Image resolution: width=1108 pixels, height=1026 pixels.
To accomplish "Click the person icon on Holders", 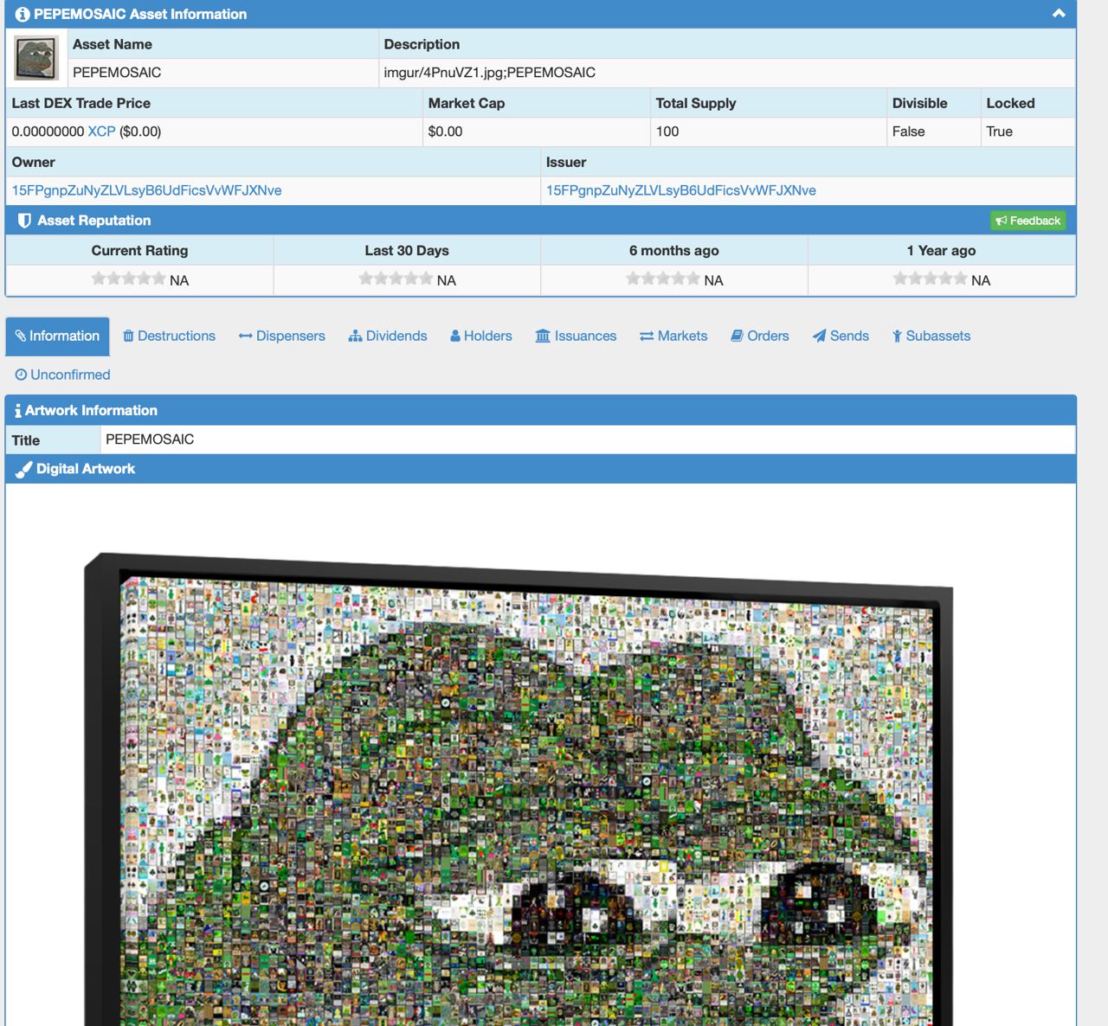I will [x=455, y=337].
